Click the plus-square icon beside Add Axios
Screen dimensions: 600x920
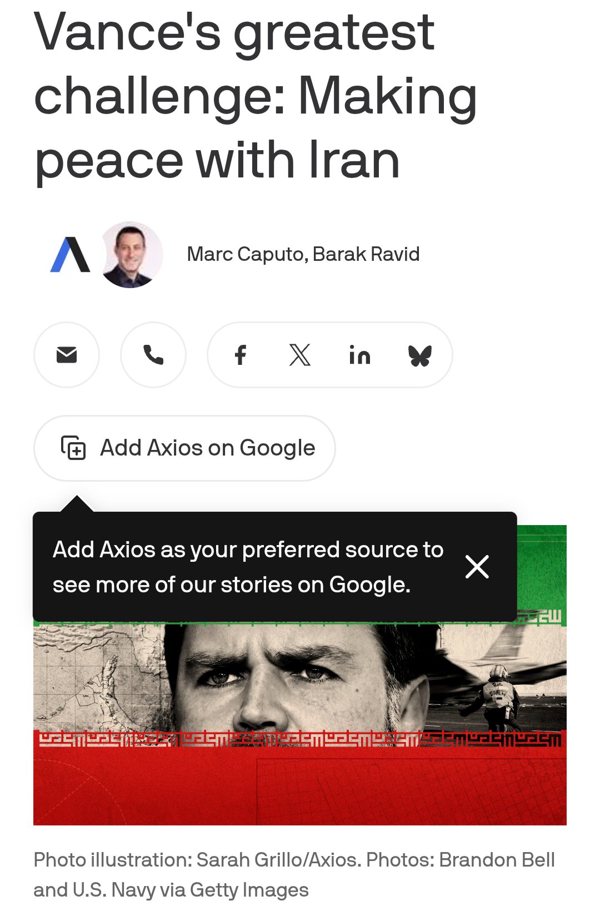point(73,448)
